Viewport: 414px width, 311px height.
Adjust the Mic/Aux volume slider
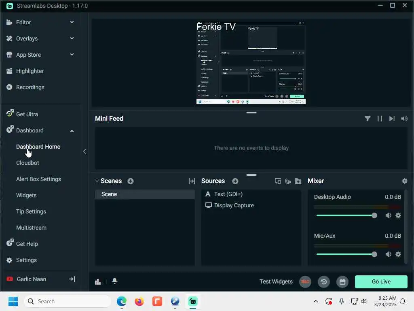346,254
